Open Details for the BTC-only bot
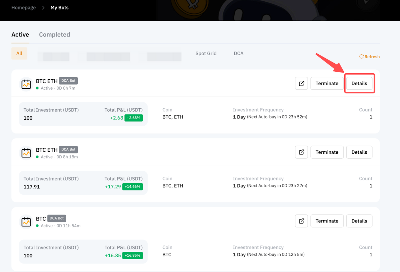Image resolution: width=400 pixels, height=272 pixels. pyautogui.click(x=359, y=221)
